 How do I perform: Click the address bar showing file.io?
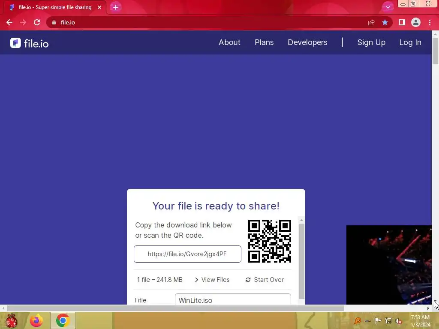(207, 22)
